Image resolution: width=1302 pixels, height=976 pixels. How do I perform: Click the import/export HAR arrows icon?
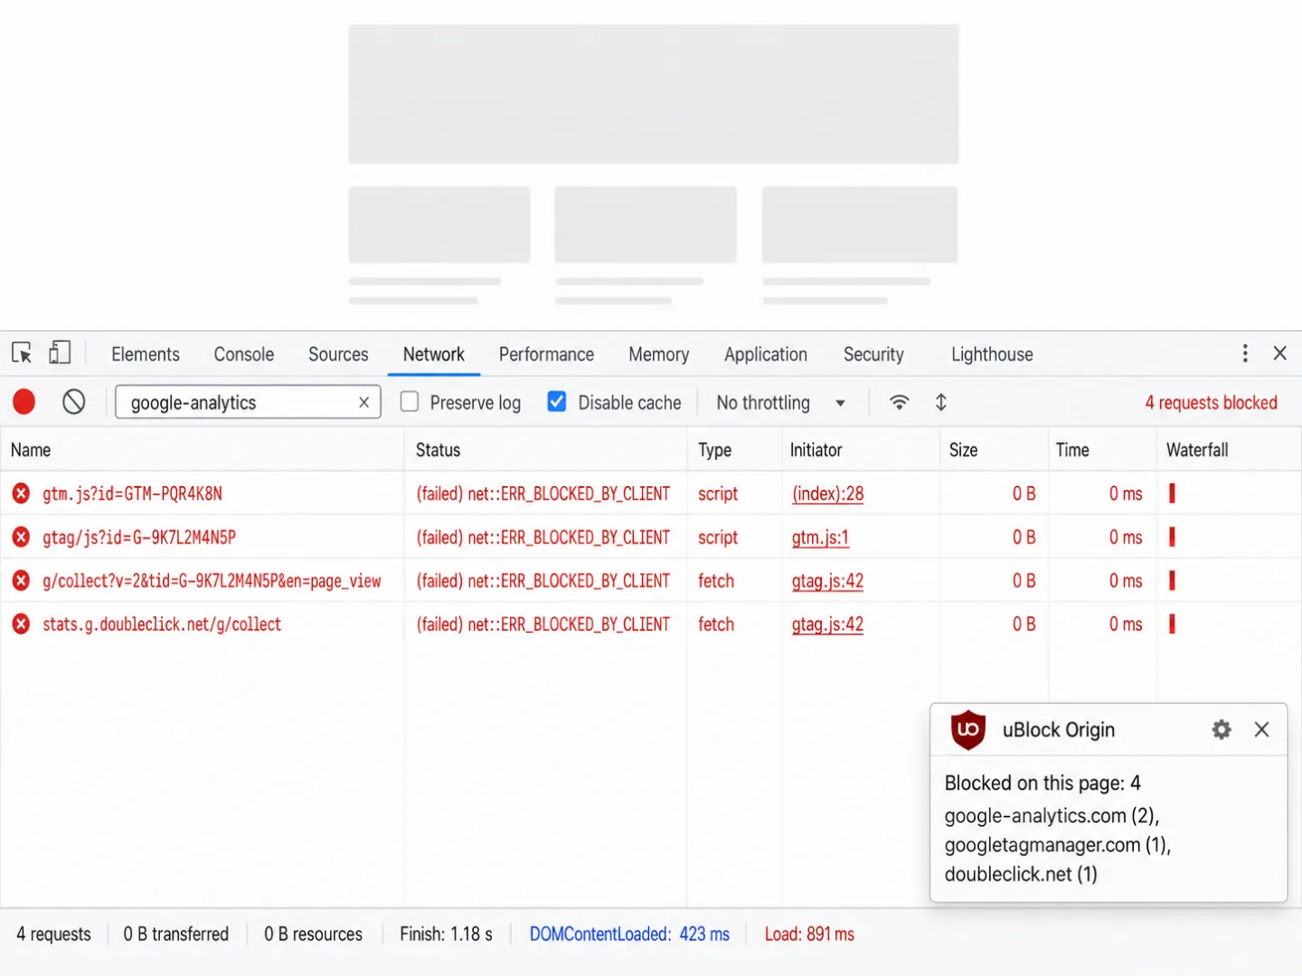coord(941,402)
